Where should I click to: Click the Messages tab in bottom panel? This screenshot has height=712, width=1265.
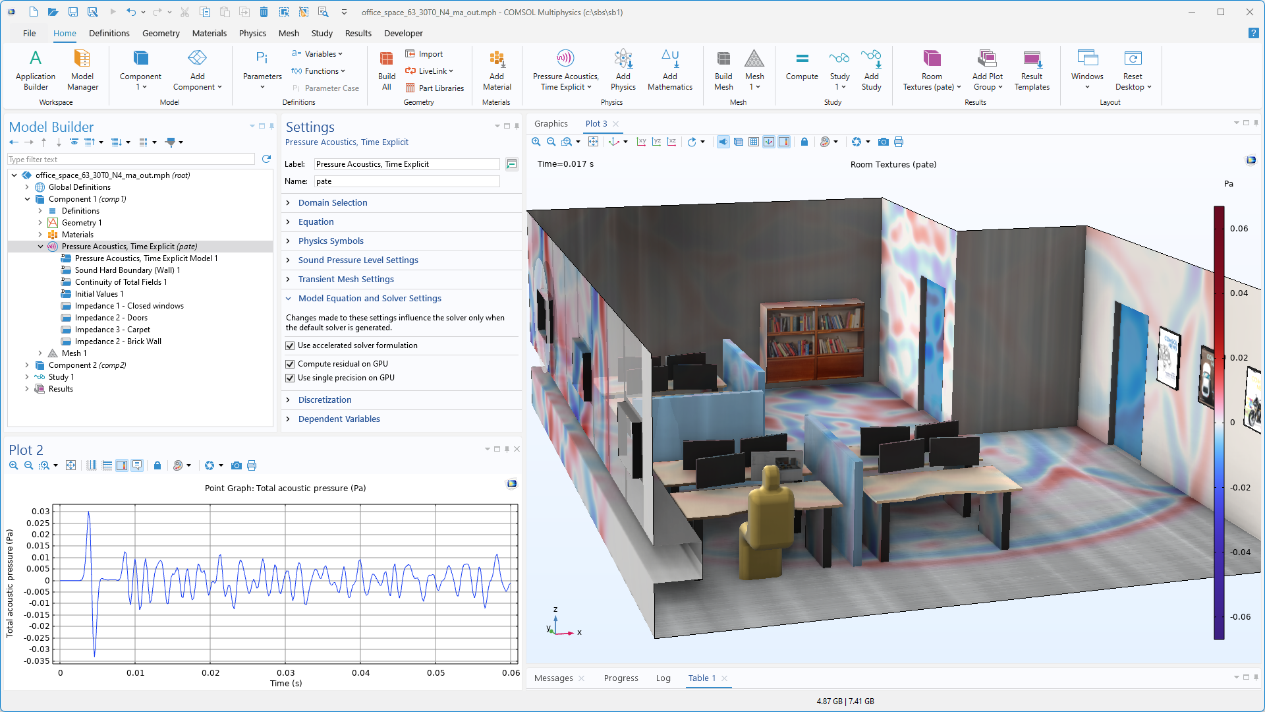click(x=554, y=678)
